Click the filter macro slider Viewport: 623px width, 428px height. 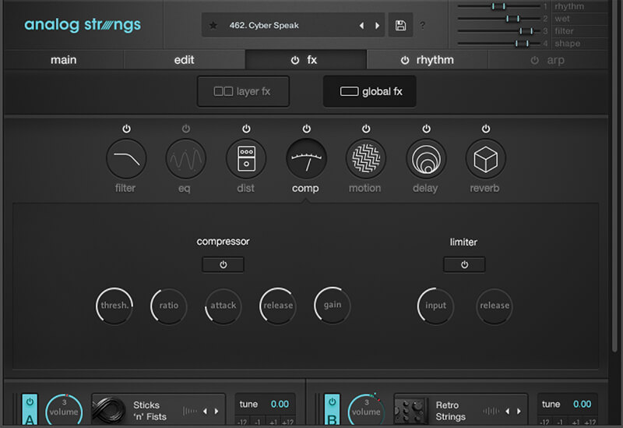pos(499,30)
